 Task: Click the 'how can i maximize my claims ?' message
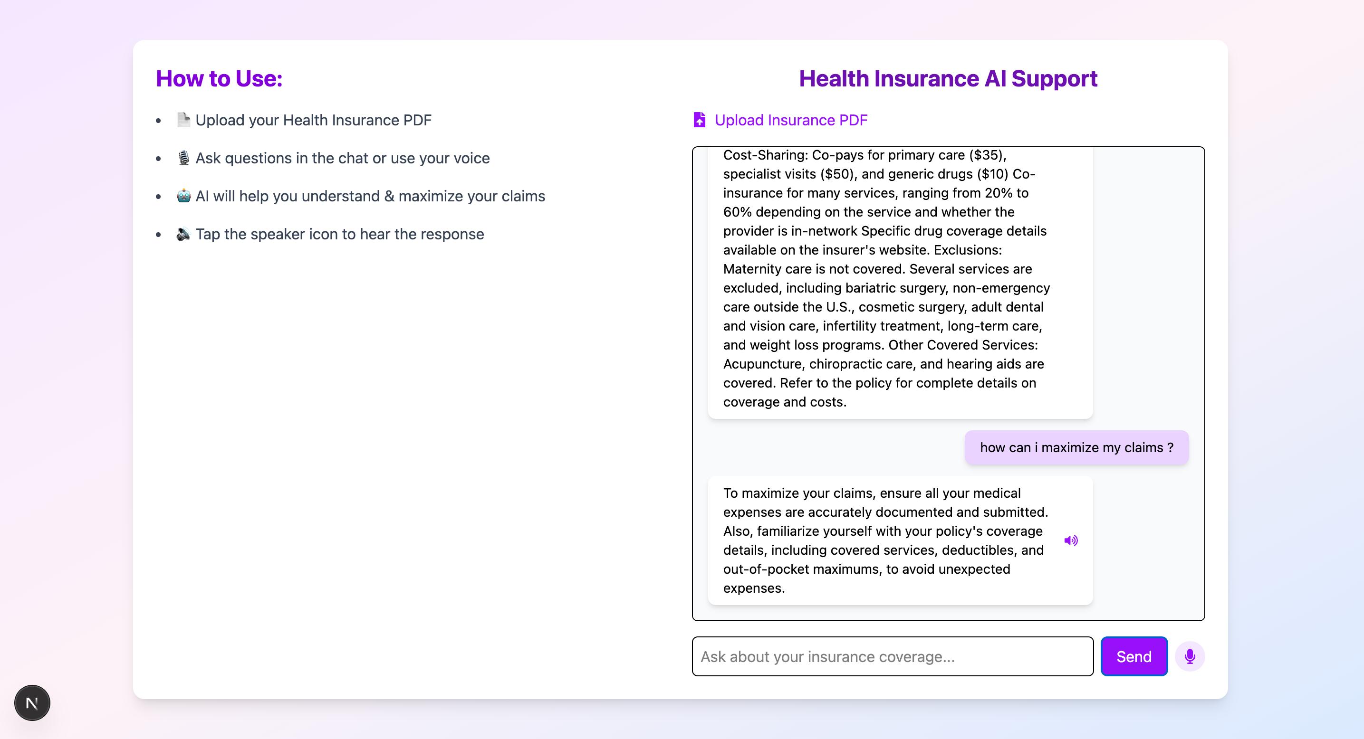pyautogui.click(x=1076, y=447)
